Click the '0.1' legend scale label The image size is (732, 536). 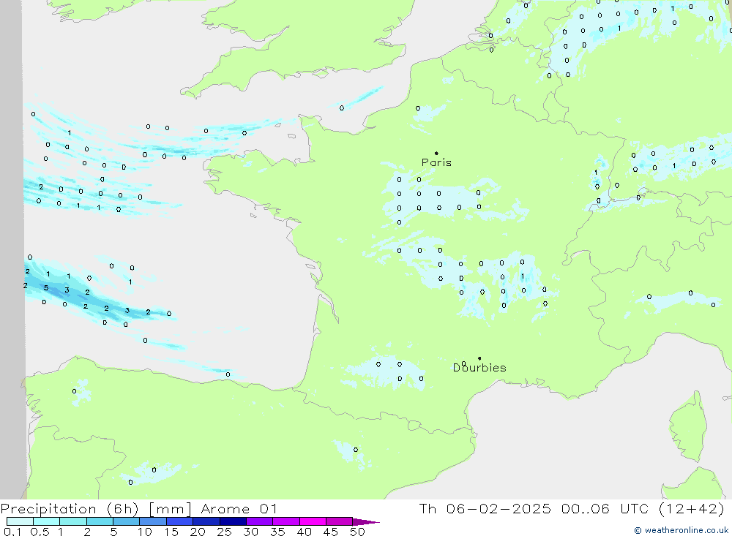(12, 532)
